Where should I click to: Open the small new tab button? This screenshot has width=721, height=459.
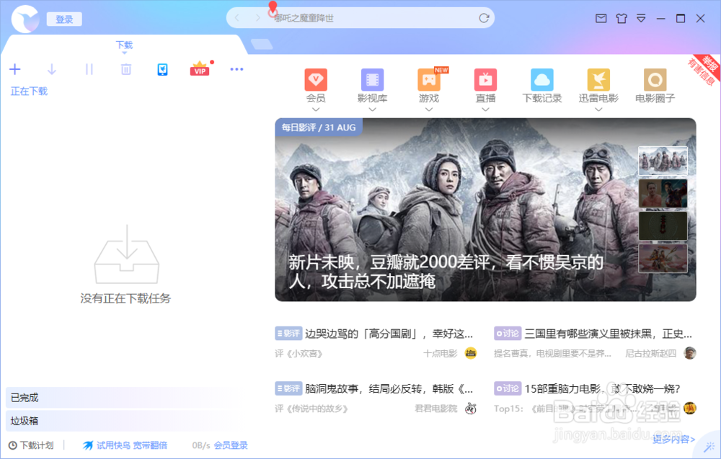[x=262, y=44]
